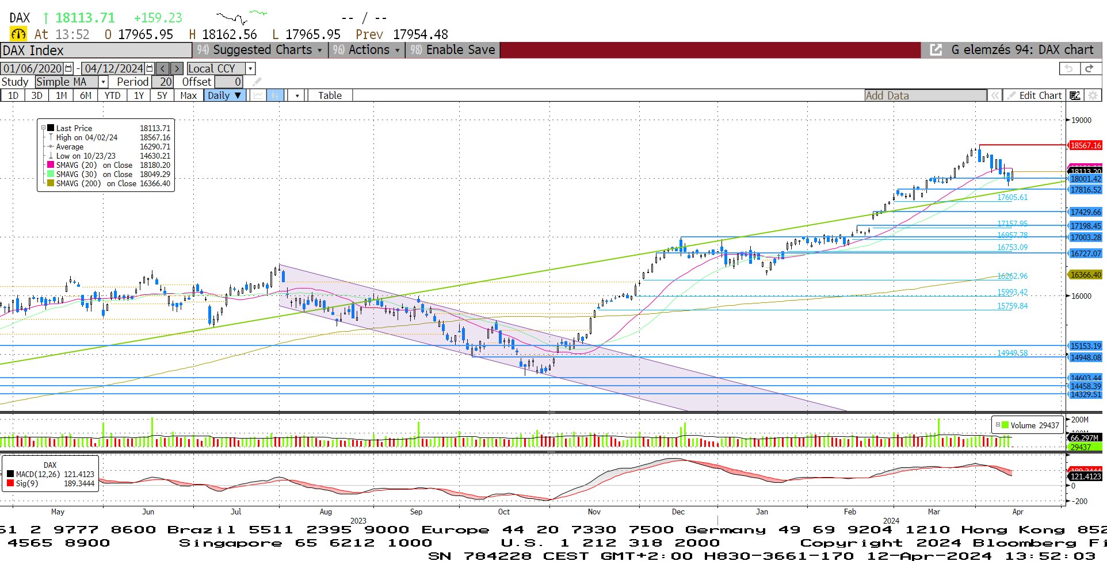1107x588 pixels.
Task: Collapse the Volume legend box
Action: 998,425
